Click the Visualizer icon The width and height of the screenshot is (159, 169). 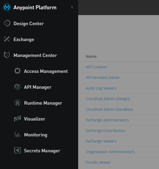click(x=17, y=118)
